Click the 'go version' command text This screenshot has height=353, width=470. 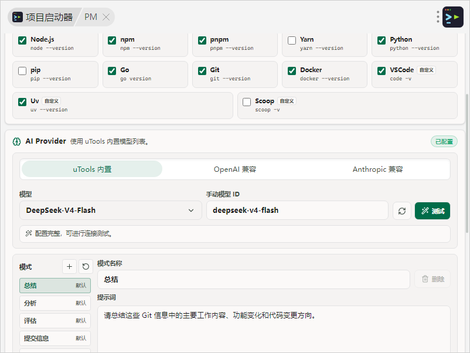(136, 79)
